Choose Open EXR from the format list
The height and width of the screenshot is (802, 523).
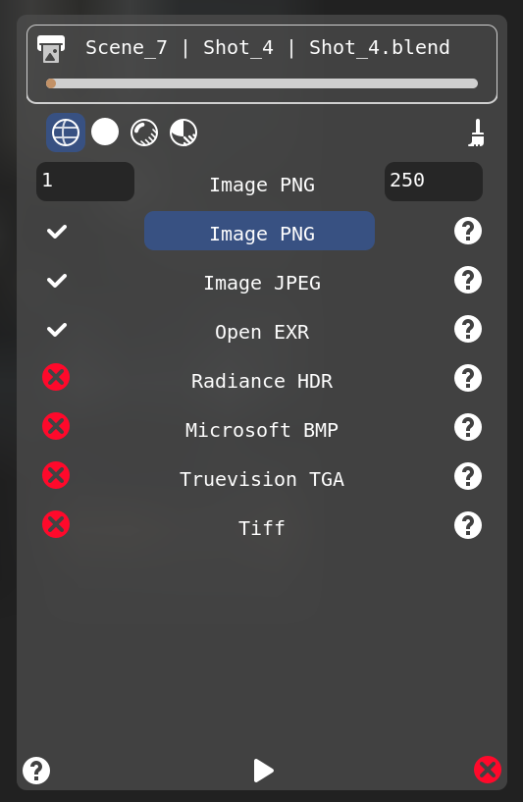262,332
